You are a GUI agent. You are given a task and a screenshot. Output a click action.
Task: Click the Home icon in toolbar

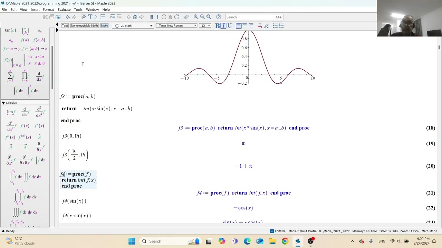[x=135, y=17]
